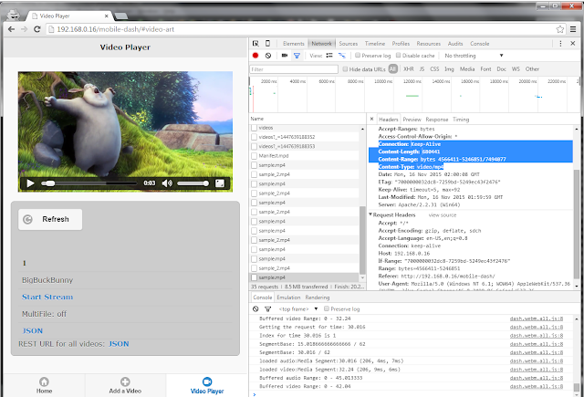Tick the Hide data URLs checkbox

345,68
